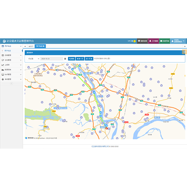Click the envelope icon on 消息列表
This screenshot has width=187, height=187.
161,41
